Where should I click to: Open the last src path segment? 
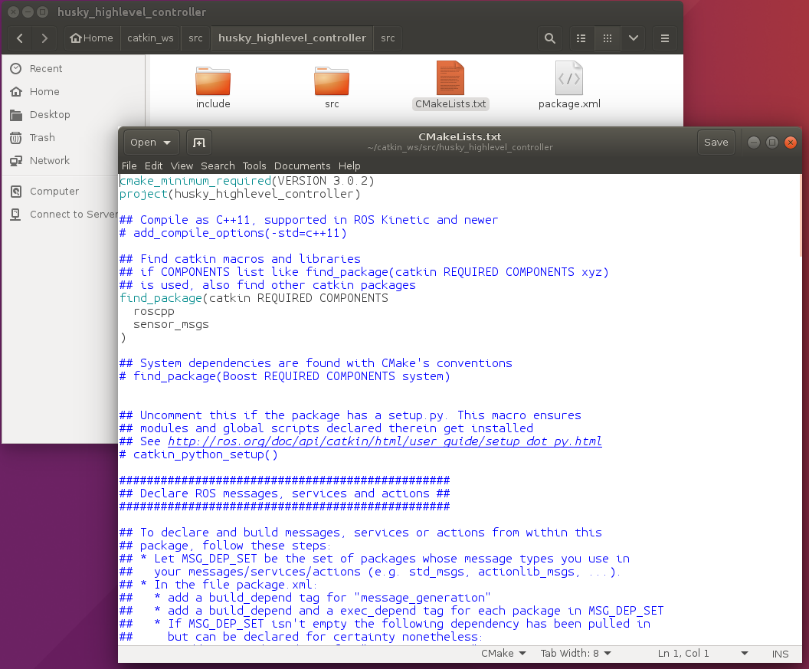point(388,38)
